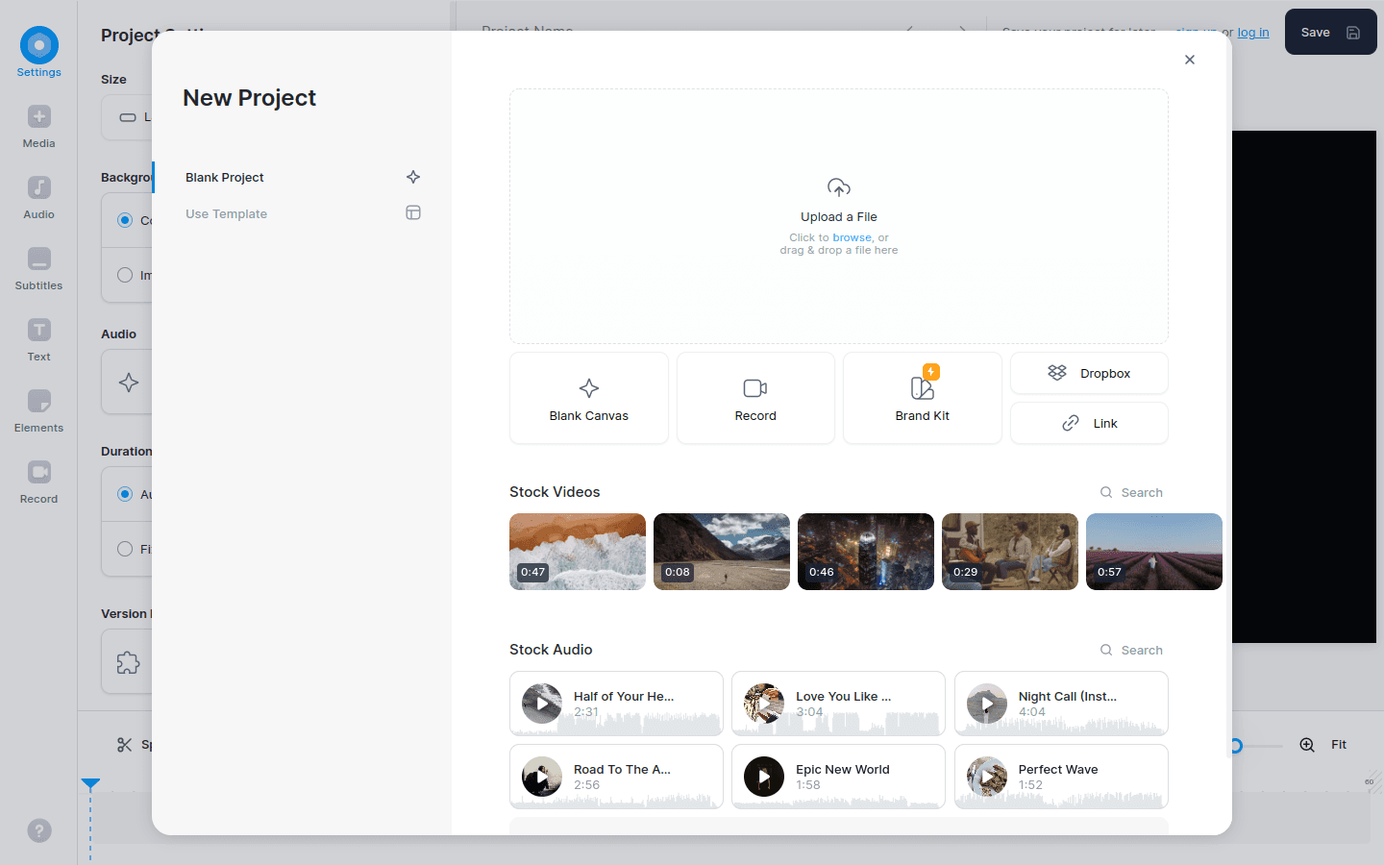This screenshot has height=865, width=1384.
Task: Save the current project
Action: pyautogui.click(x=1329, y=31)
